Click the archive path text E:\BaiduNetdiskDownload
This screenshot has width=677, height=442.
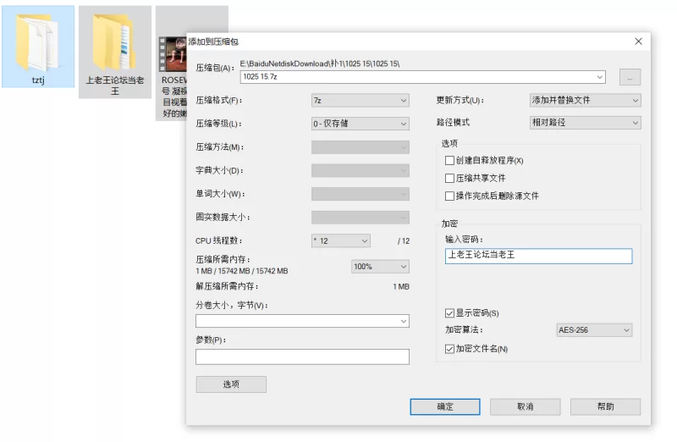tap(320, 64)
